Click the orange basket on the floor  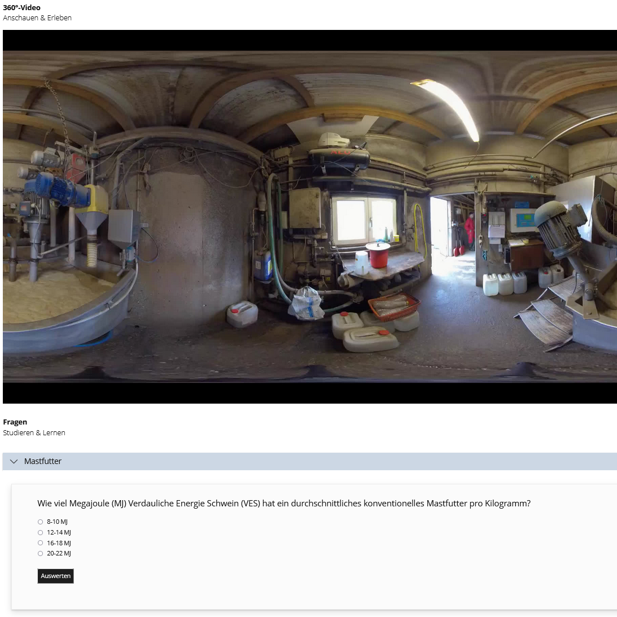point(393,305)
